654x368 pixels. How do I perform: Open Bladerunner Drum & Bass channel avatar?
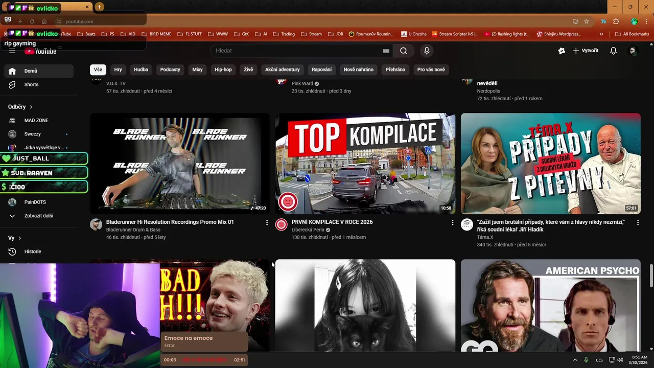click(96, 224)
